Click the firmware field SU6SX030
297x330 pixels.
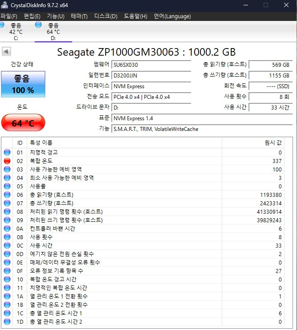pos(151,65)
